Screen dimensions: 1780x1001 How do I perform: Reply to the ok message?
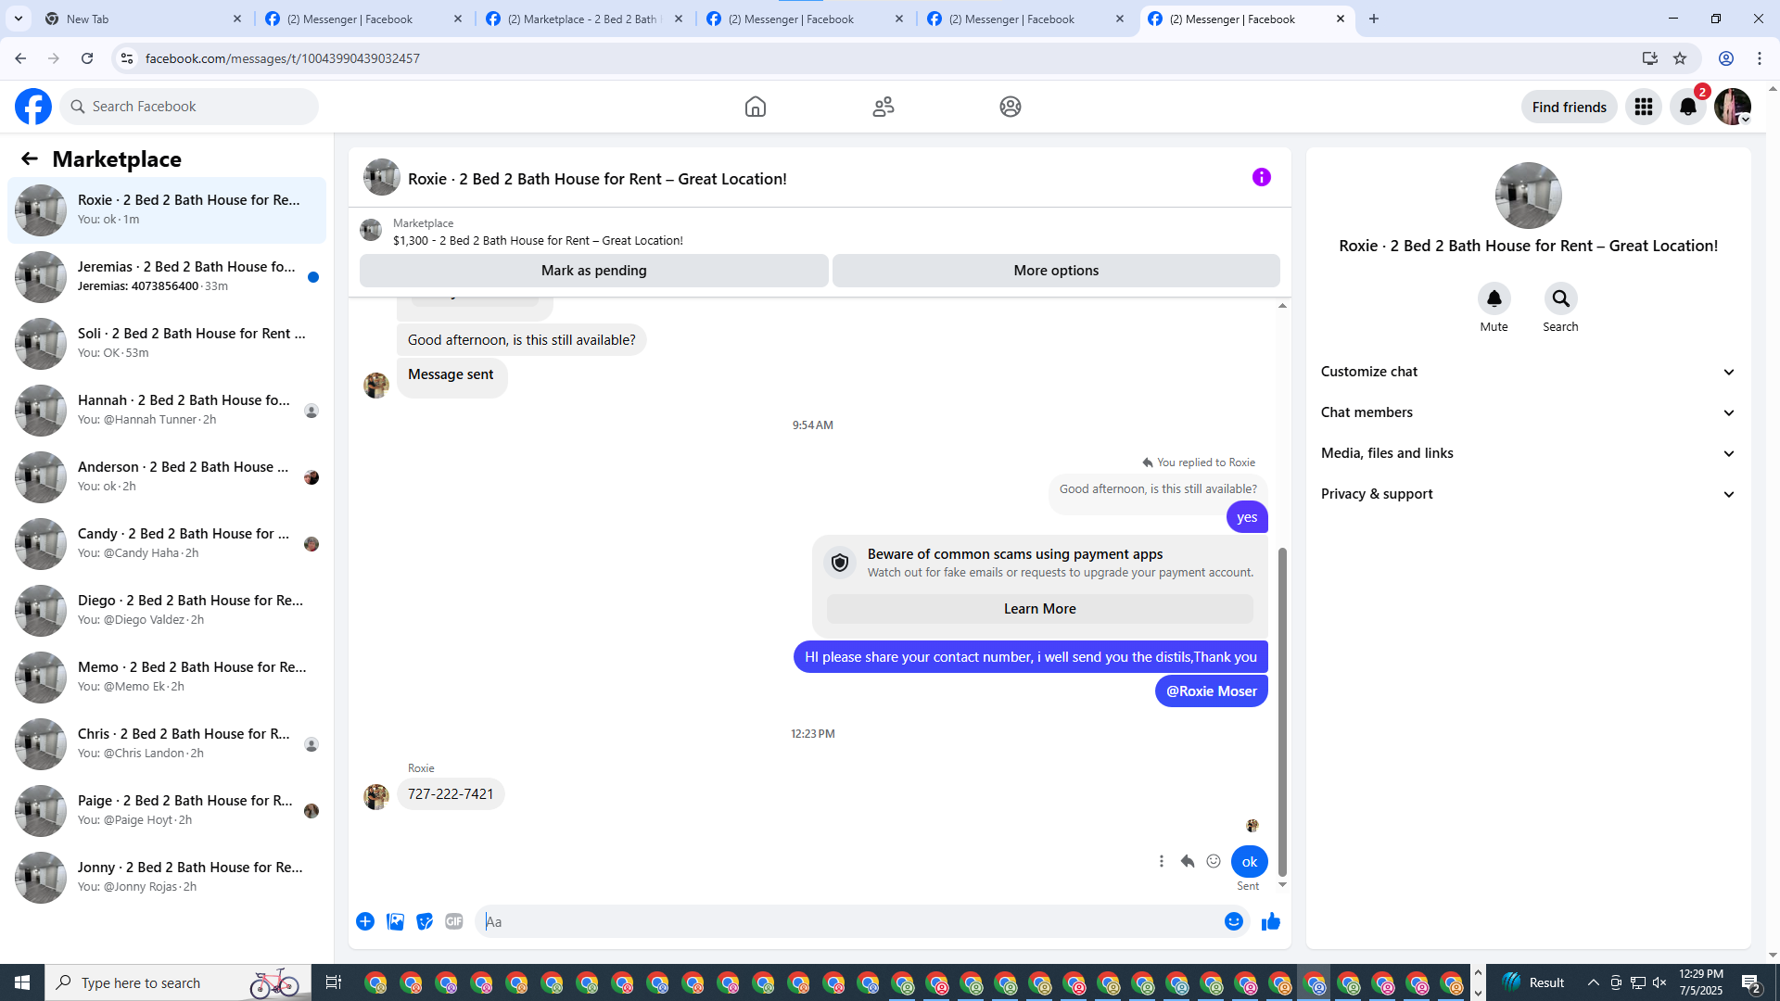click(1187, 861)
